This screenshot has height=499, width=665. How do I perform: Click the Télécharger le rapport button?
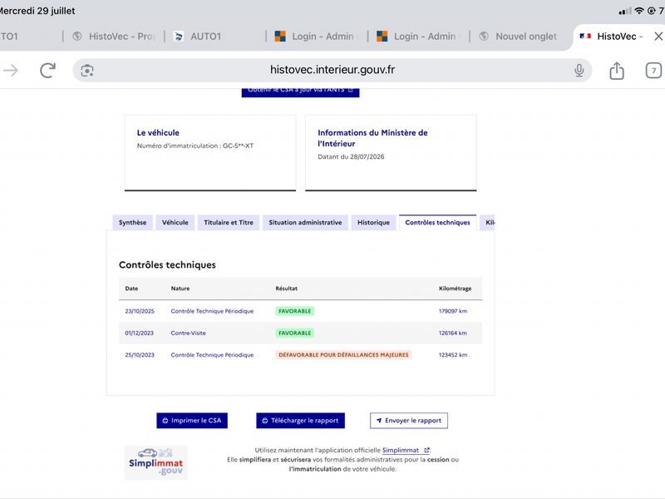300,421
